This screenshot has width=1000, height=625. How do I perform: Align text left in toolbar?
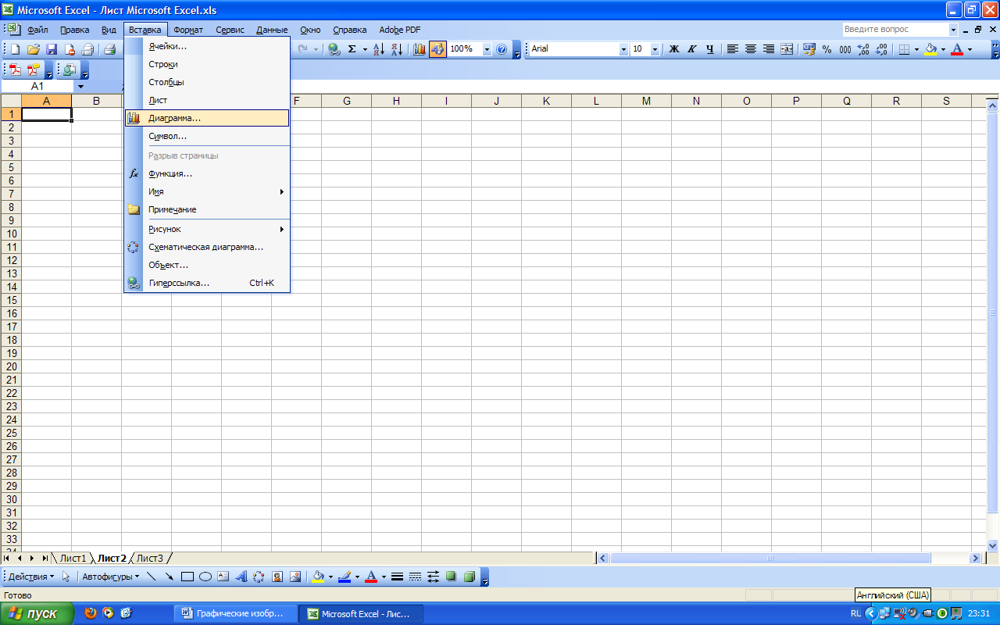click(733, 49)
